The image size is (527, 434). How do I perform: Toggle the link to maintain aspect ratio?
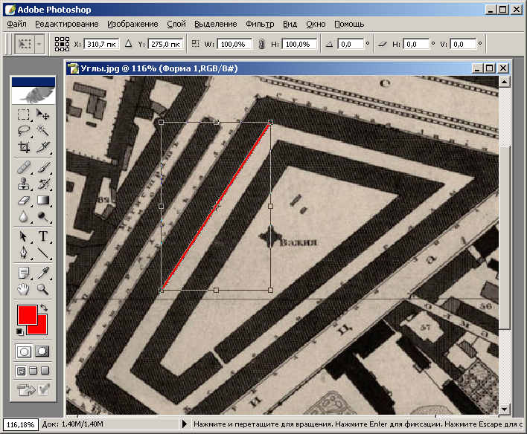(261, 45)
